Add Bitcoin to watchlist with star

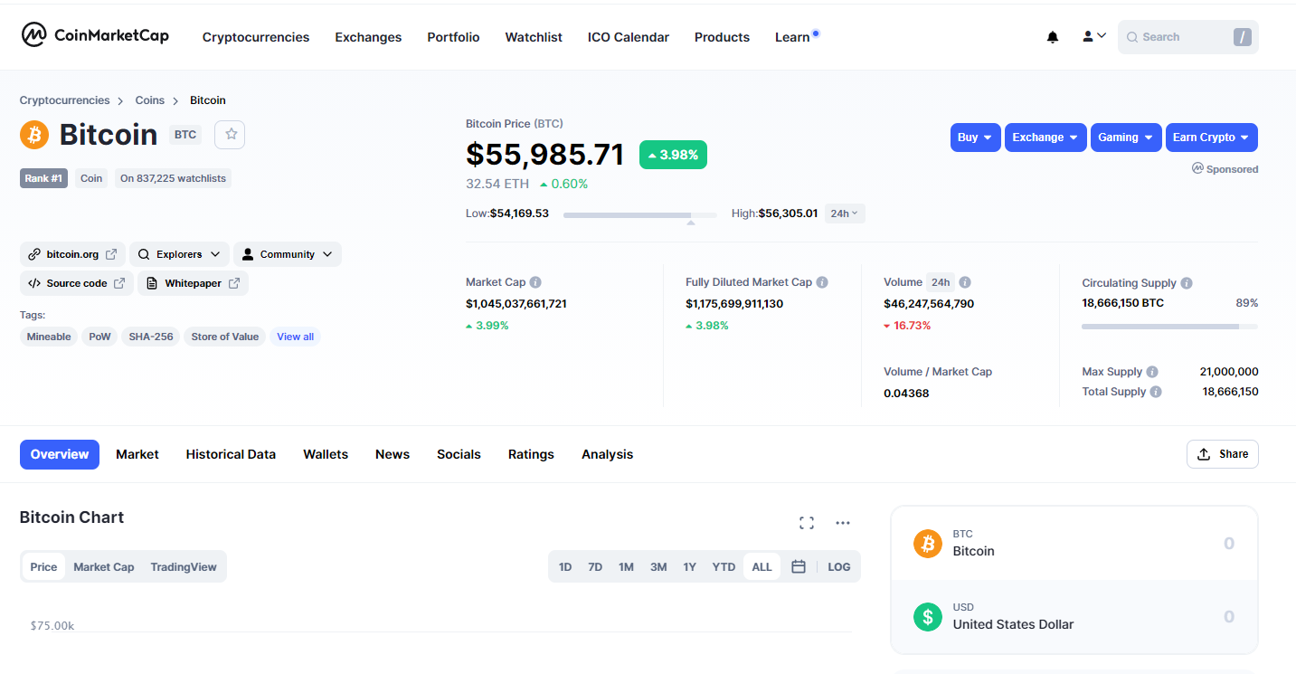(231, 134)
